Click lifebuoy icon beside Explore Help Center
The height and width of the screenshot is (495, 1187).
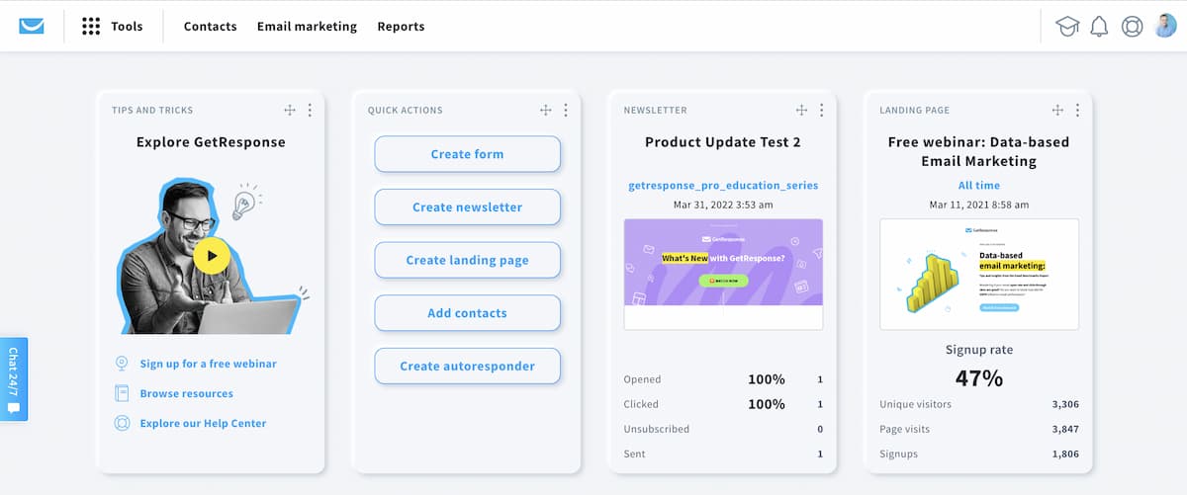[122, 423]
